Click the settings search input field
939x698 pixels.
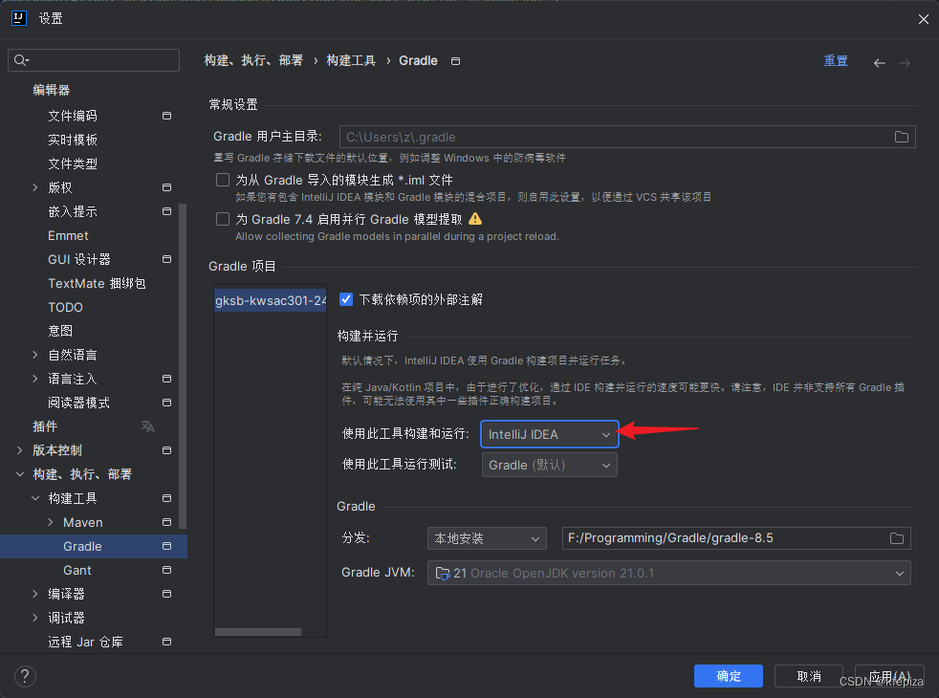coord(94,60)
